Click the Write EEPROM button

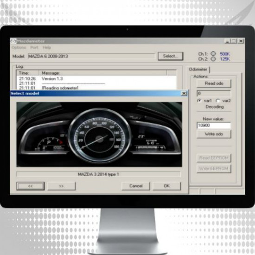[x=214, y=168]
